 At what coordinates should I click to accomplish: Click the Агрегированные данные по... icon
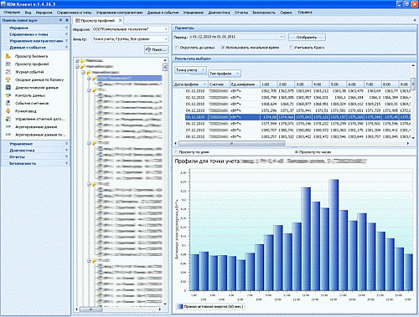coord(8,135)
